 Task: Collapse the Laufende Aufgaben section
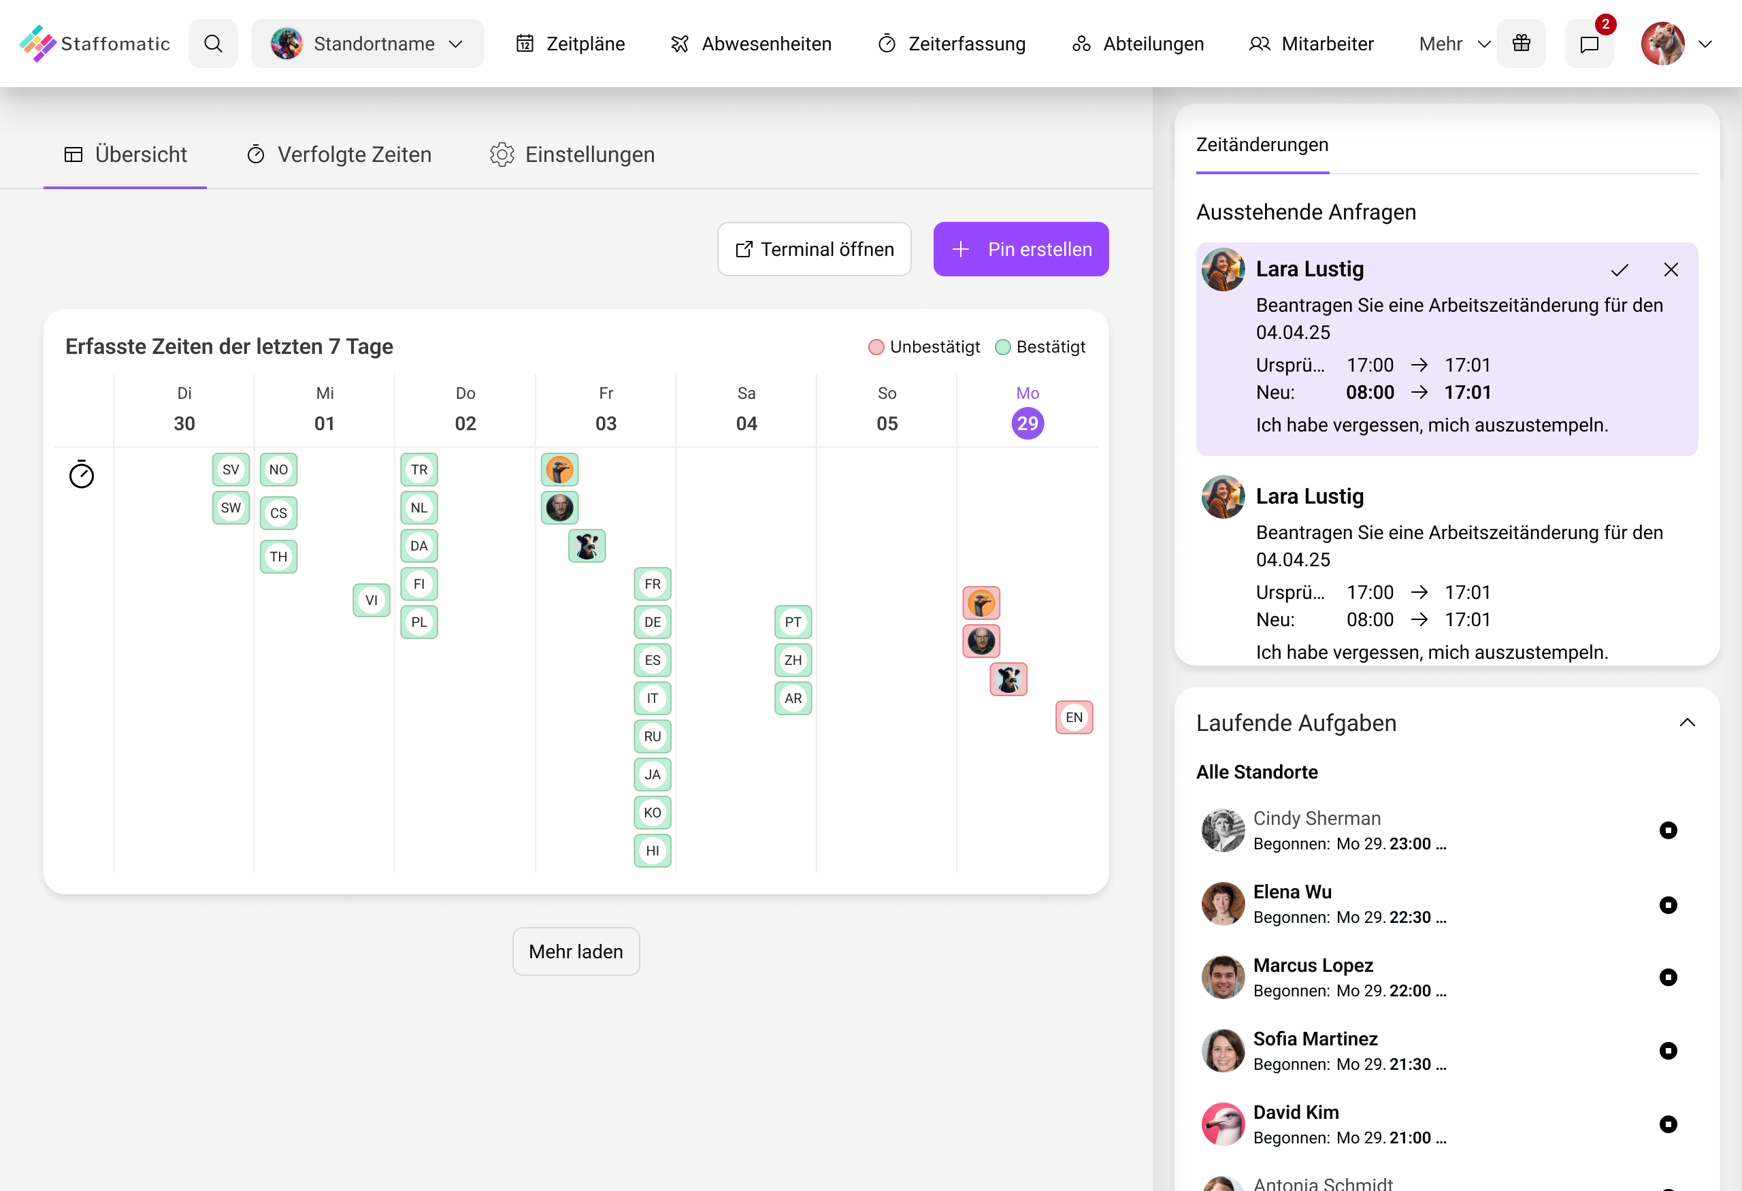click(x=1688, y=723)
